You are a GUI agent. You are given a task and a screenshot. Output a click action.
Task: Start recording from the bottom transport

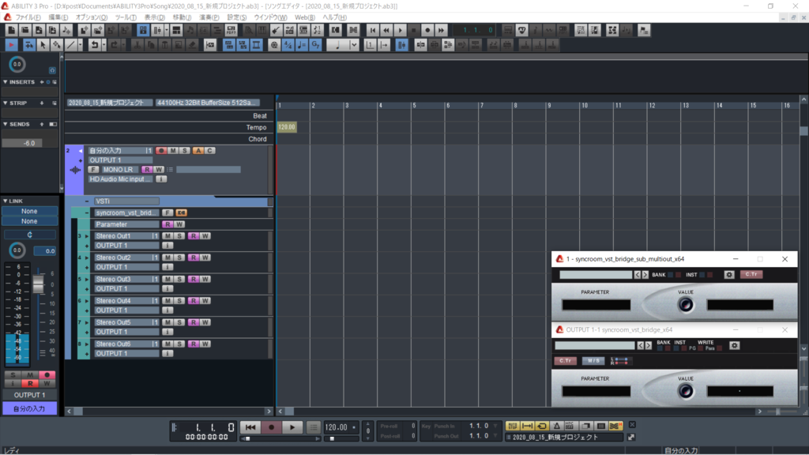coord(272,427)
